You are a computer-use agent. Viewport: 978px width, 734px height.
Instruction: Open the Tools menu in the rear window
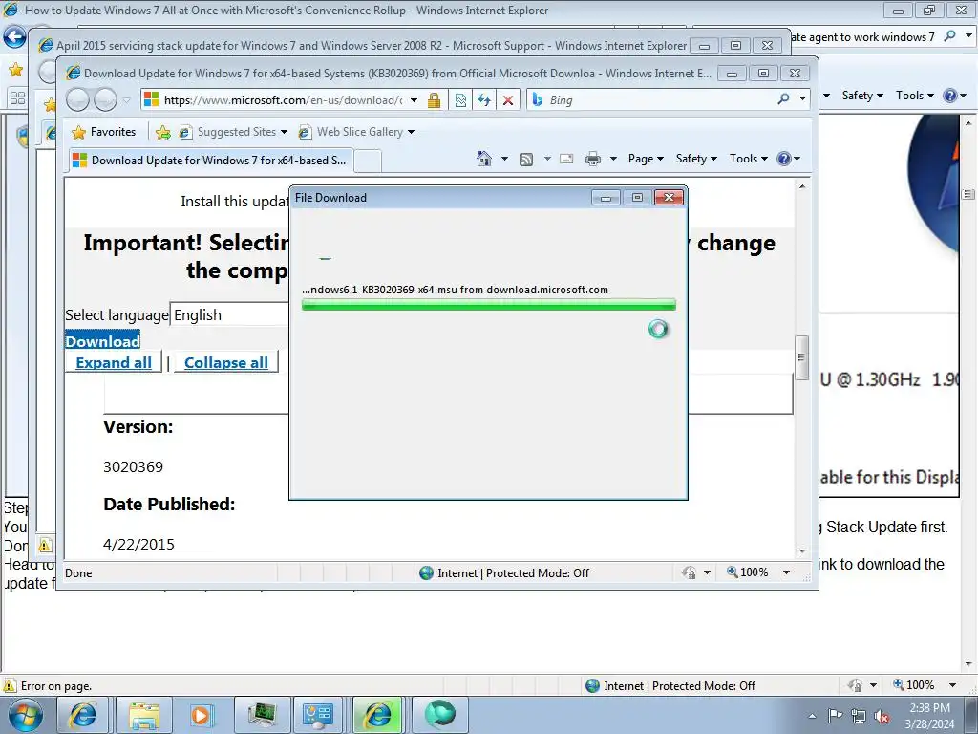pyautogui.click(x=915, y=96)
